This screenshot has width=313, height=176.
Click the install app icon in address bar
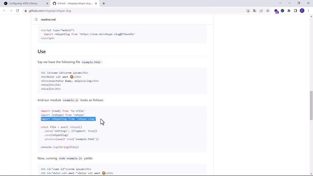coord(248,11)
